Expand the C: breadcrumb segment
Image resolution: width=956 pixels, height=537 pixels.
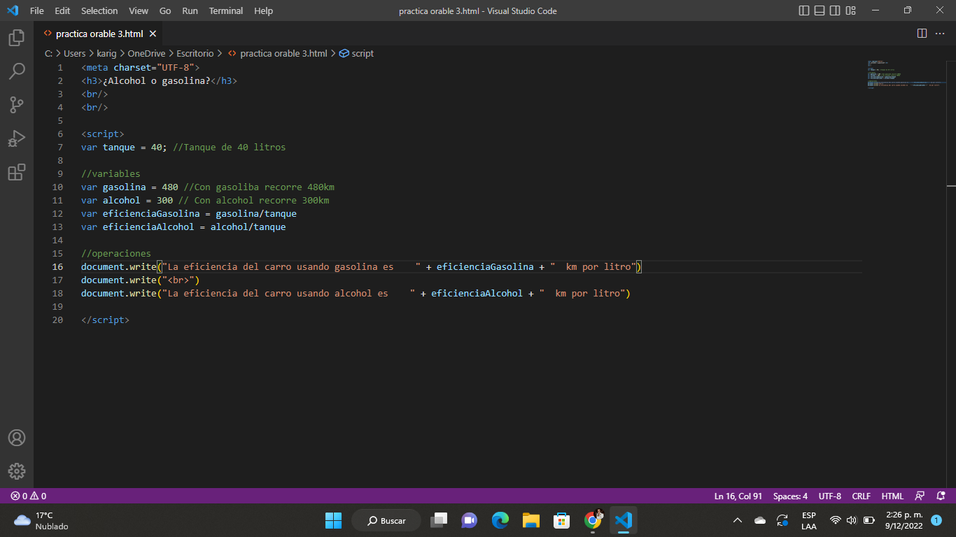(x=48, y=53)
